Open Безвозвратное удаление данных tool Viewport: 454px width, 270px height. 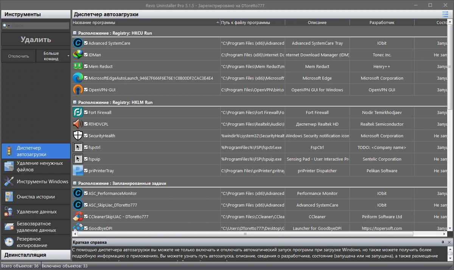(36, 227)
